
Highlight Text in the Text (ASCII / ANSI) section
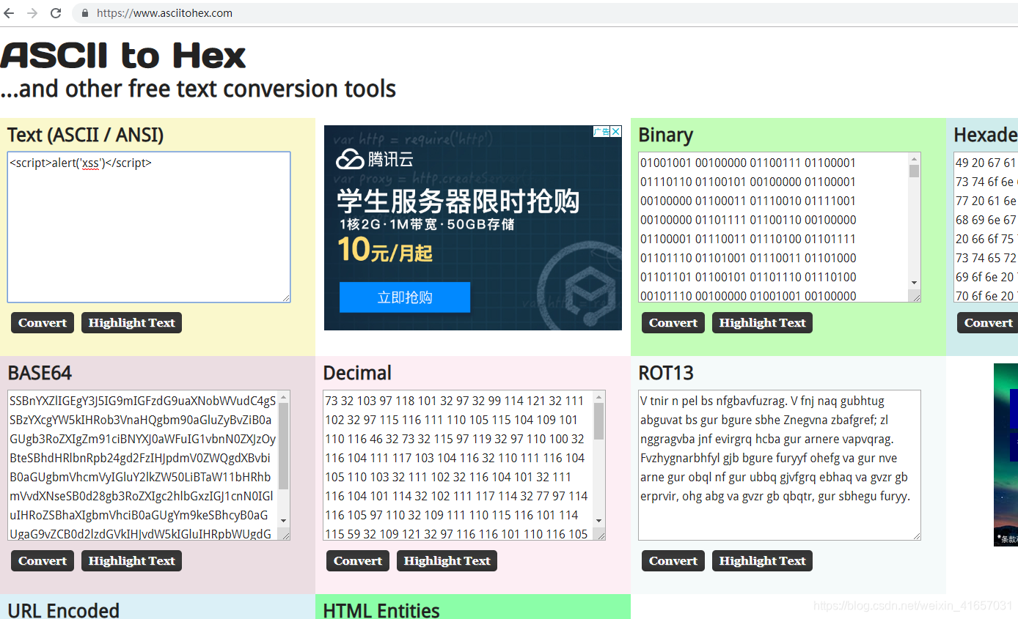click(x=131, y=323)
